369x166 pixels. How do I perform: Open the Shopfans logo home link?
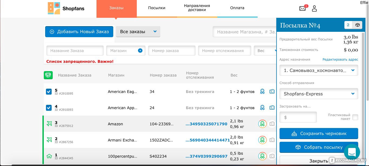pyautogui.click(x=66, y=8)
